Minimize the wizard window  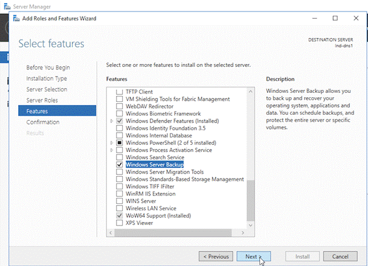314,18
